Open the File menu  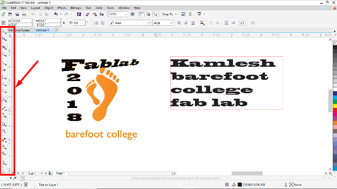point(5,8)
